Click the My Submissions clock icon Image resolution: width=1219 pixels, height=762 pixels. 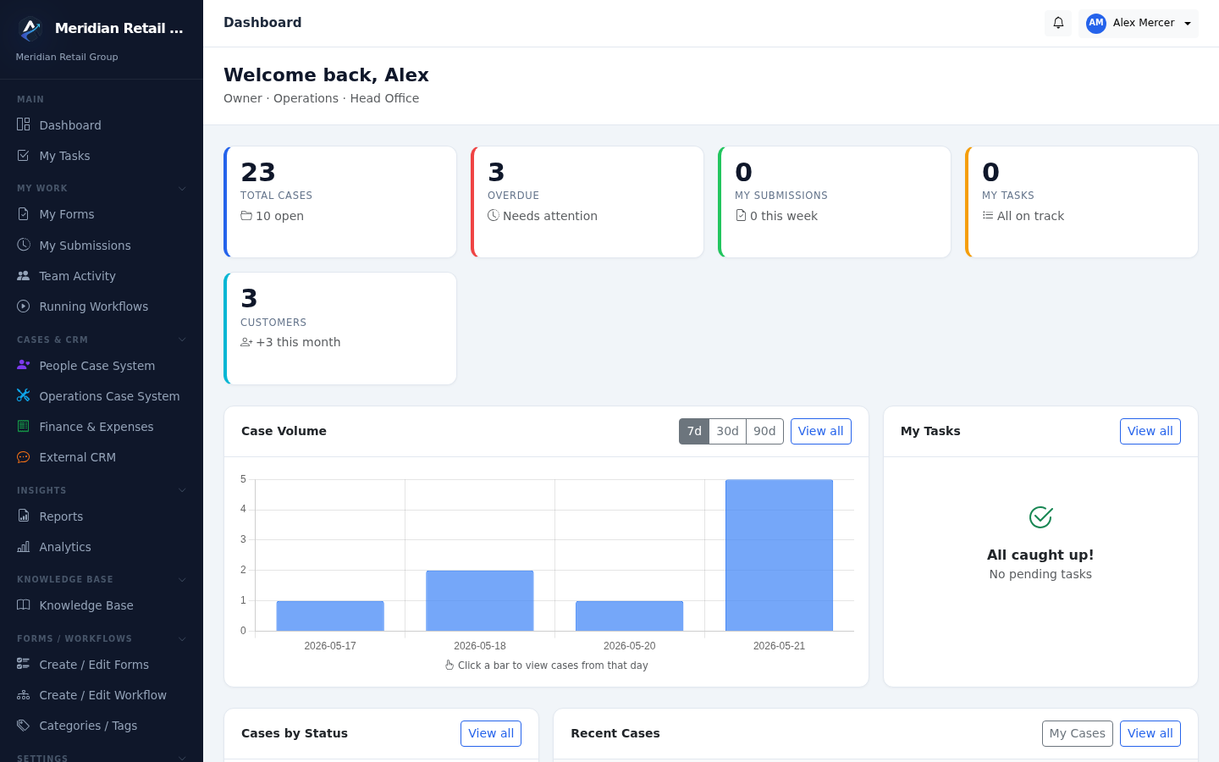[24, 246]
